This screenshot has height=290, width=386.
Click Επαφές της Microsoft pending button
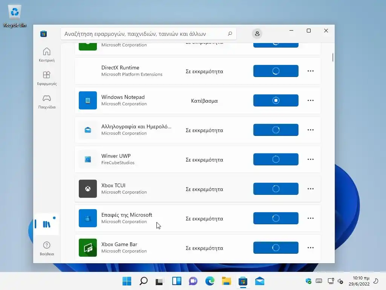click(276, 218)
